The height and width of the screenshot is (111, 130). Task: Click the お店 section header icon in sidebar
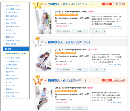(x=6, y=49)
